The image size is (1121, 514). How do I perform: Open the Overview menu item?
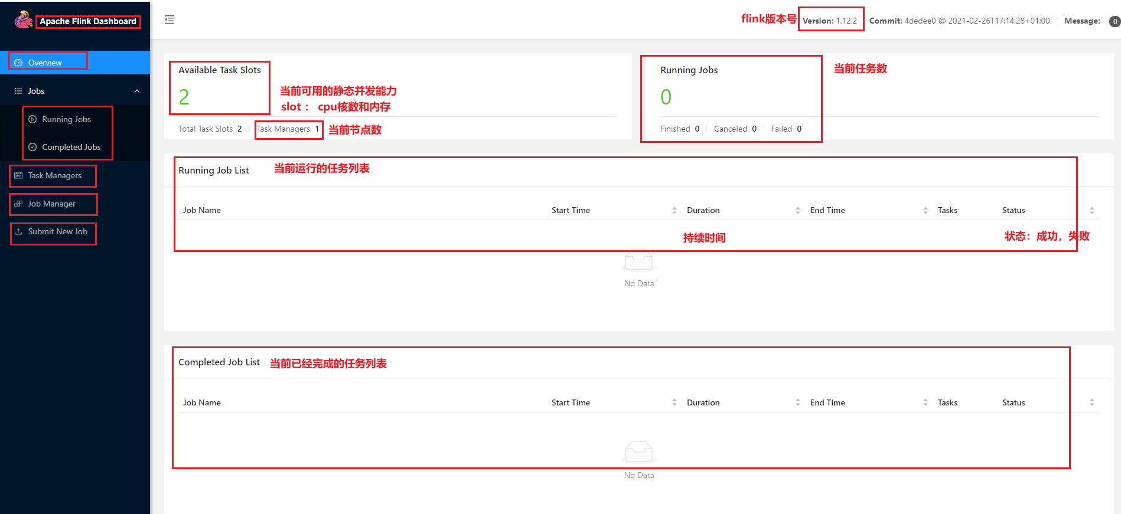coord(75,63)
